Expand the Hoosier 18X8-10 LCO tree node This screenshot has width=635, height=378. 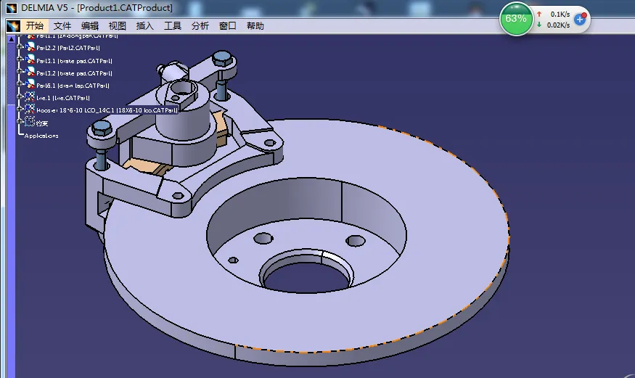coord(20,110)
